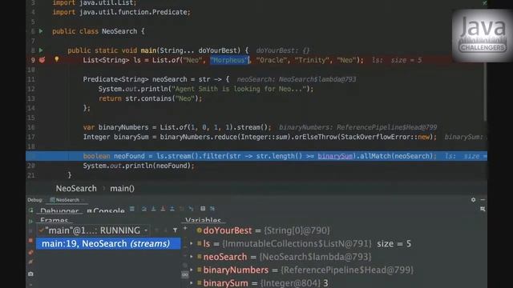Click the run gutter arrow beside main method
513x288 pixels.
(x=41, y=50)
